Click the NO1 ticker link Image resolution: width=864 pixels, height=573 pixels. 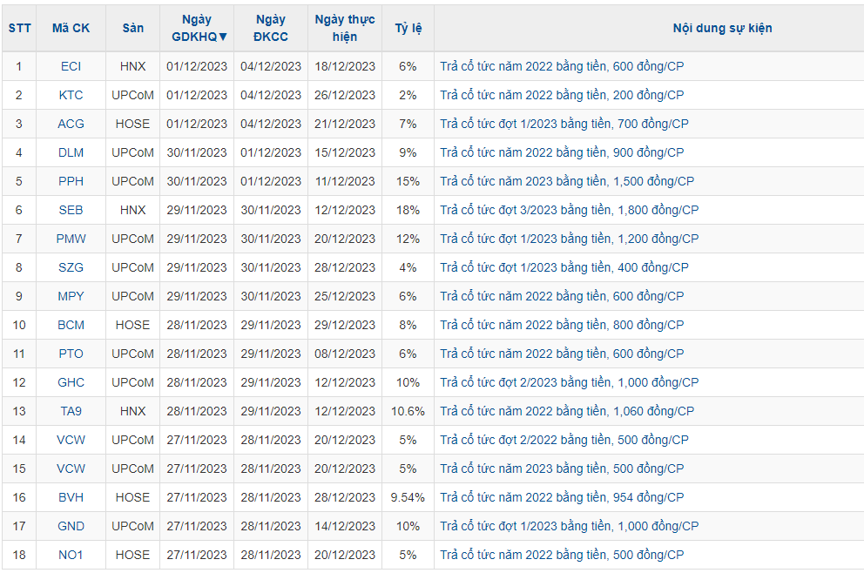pos(71,555)
